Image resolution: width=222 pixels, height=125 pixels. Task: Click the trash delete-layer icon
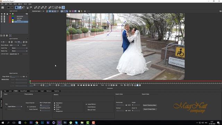coord(7,35)
